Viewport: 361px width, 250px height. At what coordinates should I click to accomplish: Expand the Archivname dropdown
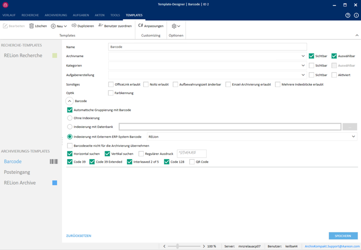click(303, 56)
